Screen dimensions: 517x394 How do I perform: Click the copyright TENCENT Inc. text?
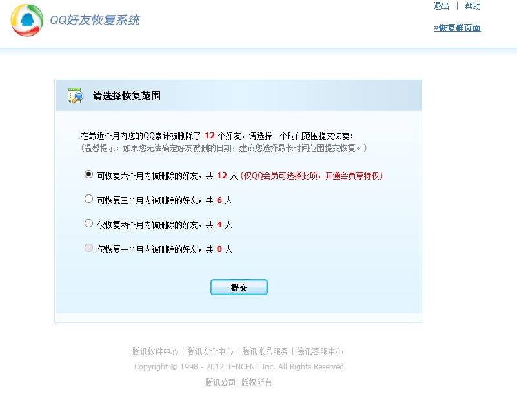point(239,366)
